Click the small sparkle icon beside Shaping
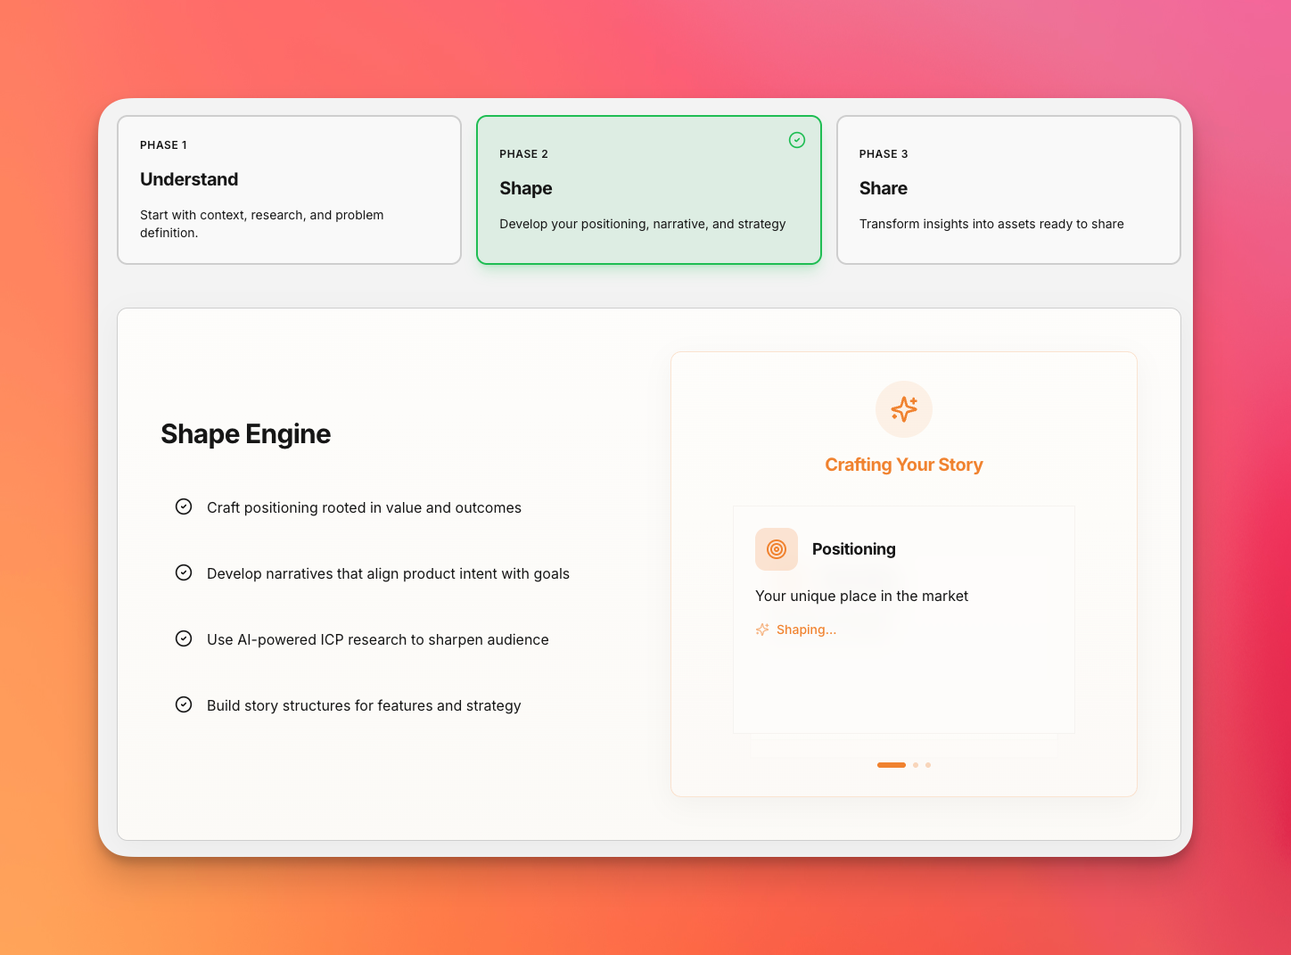 click(x=762, y=630)
